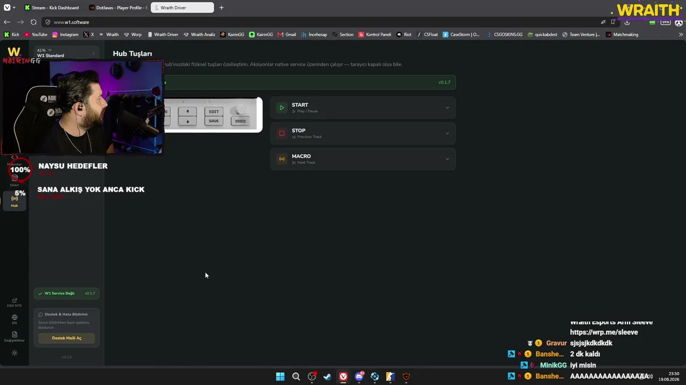Open the YouTube bookmark
Viewport: 686px width, 385px height.
tap(36, 35)
